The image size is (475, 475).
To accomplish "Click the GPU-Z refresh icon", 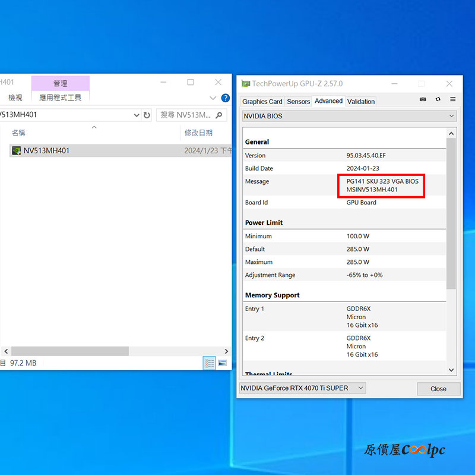I will point(438,99).
